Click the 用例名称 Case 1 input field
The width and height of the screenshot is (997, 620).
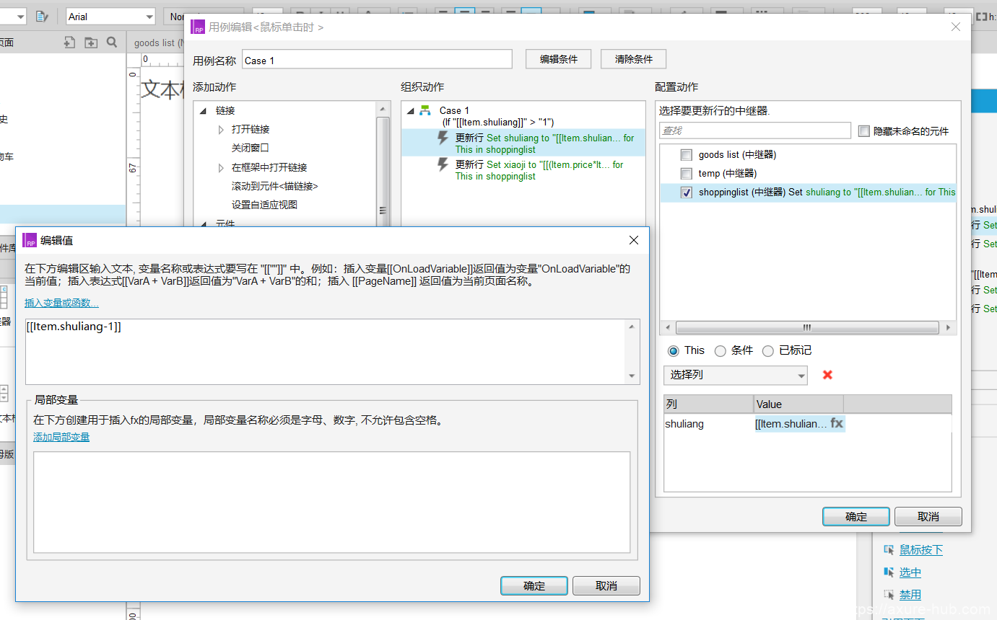(377, 60)
